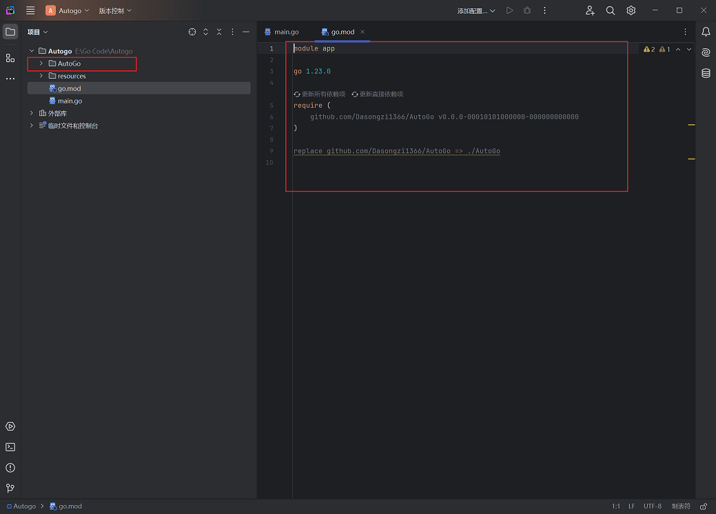Click 更新直接依赖项 link
This screenshot has width=716, height=514.
(378, 95)
